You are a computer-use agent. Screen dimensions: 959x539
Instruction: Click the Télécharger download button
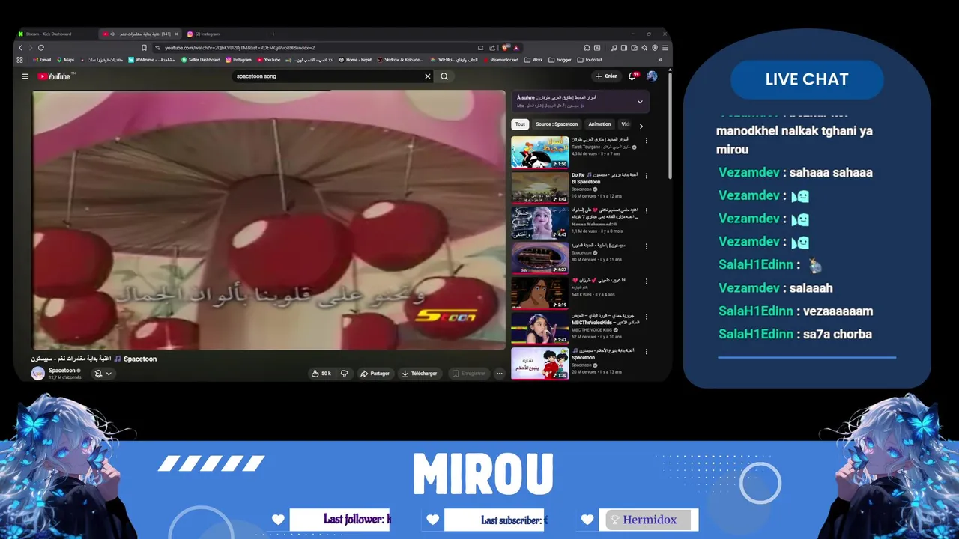(419, 374)
